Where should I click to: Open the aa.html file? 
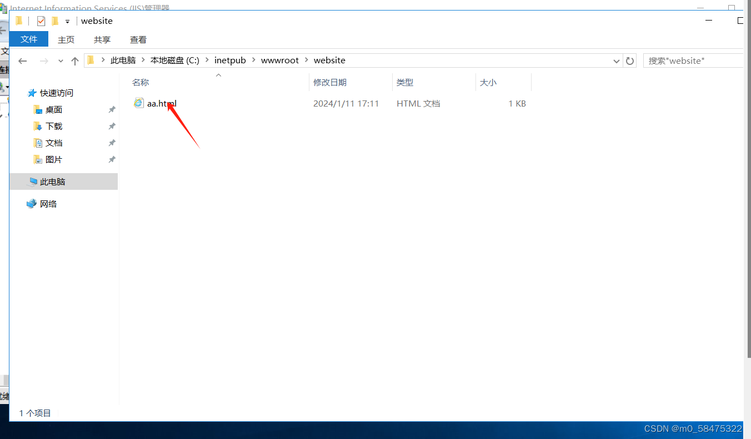[161, 103]
